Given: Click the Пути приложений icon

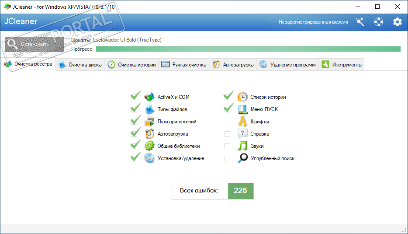Looking at the screenshot, I should click(x=149, y=122).
